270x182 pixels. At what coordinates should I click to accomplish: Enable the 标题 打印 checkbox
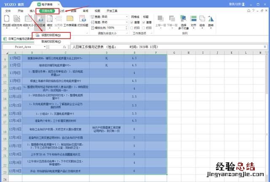click(x=144, y=27)
